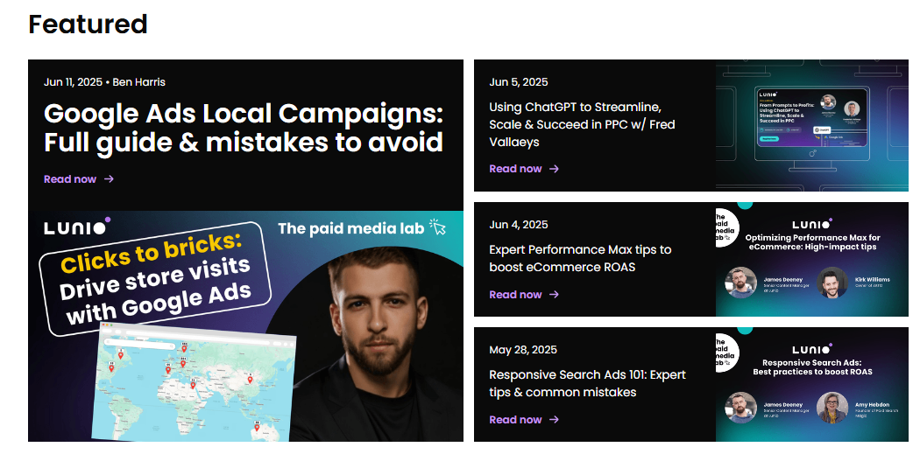Image resolution: width=920 pixels, height=454 pixels.
Task: Click arrow icon next to ChatGPT article Read now
Action: 554,169
